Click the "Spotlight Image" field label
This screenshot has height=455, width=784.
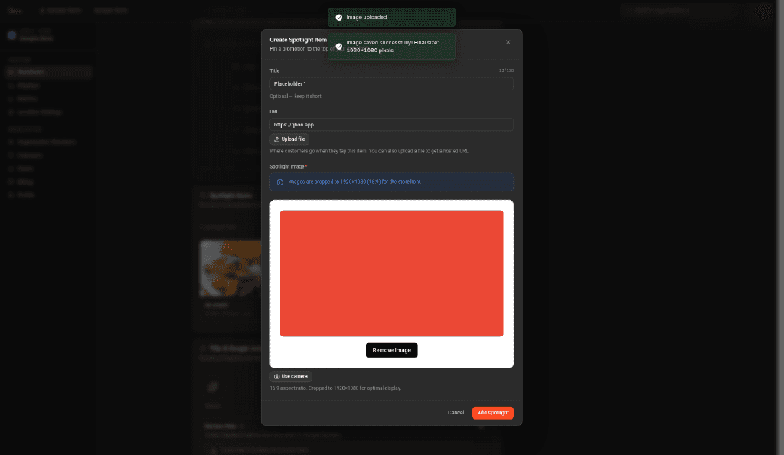pyautogui.click(x=287, y=166)
